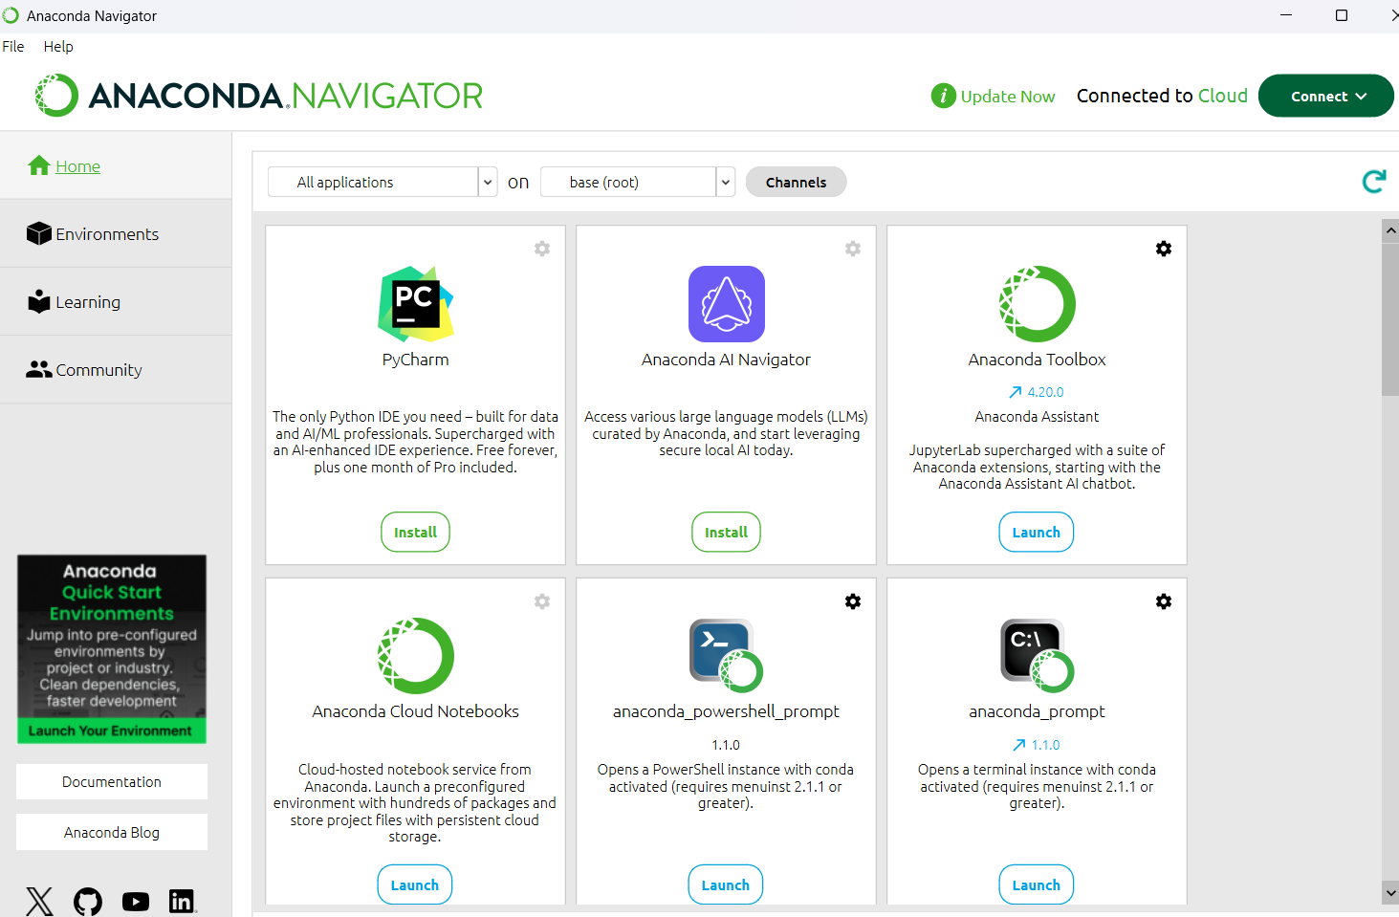The image size is (1399, 917).
Task: Open anaconda_prompt tile gear menu
Action: point(1164,601)
